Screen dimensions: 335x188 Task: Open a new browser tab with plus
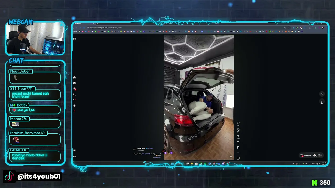(97, 23)
